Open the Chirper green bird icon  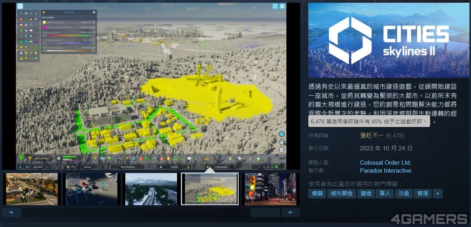[22, 157]
